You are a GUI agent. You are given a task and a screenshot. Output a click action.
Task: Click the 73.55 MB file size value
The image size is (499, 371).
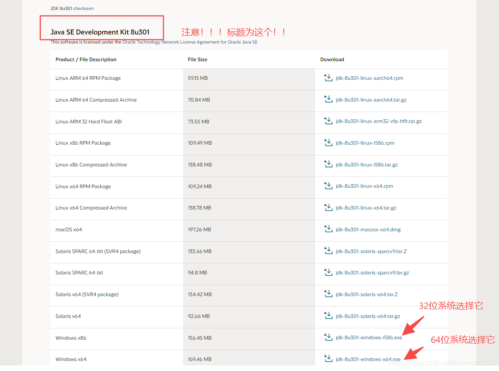pyautogui.click(x=198, y=122)
